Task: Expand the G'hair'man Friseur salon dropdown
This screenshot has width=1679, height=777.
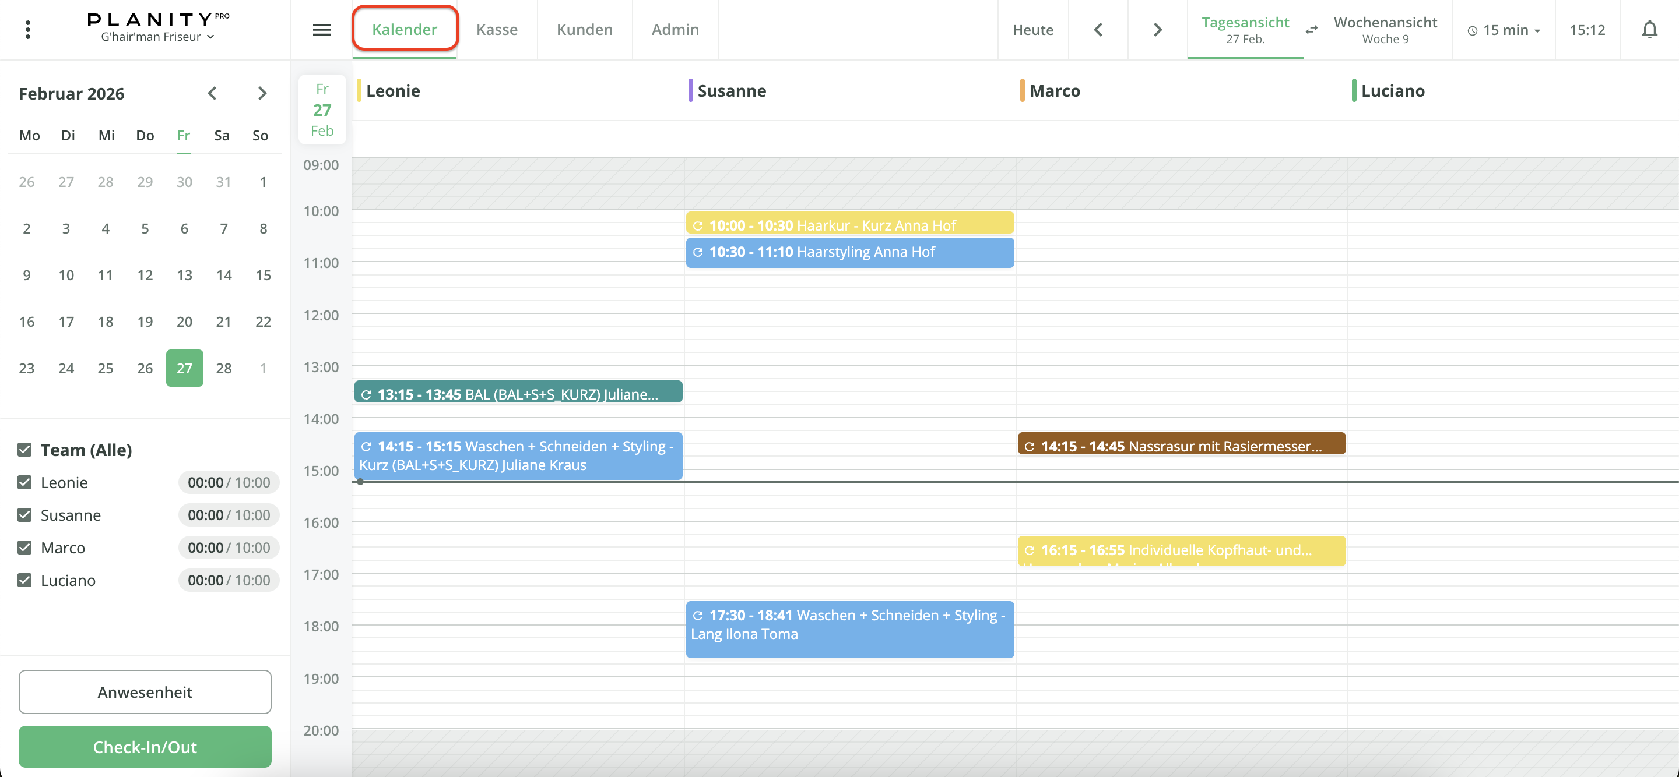Action: 157,37
